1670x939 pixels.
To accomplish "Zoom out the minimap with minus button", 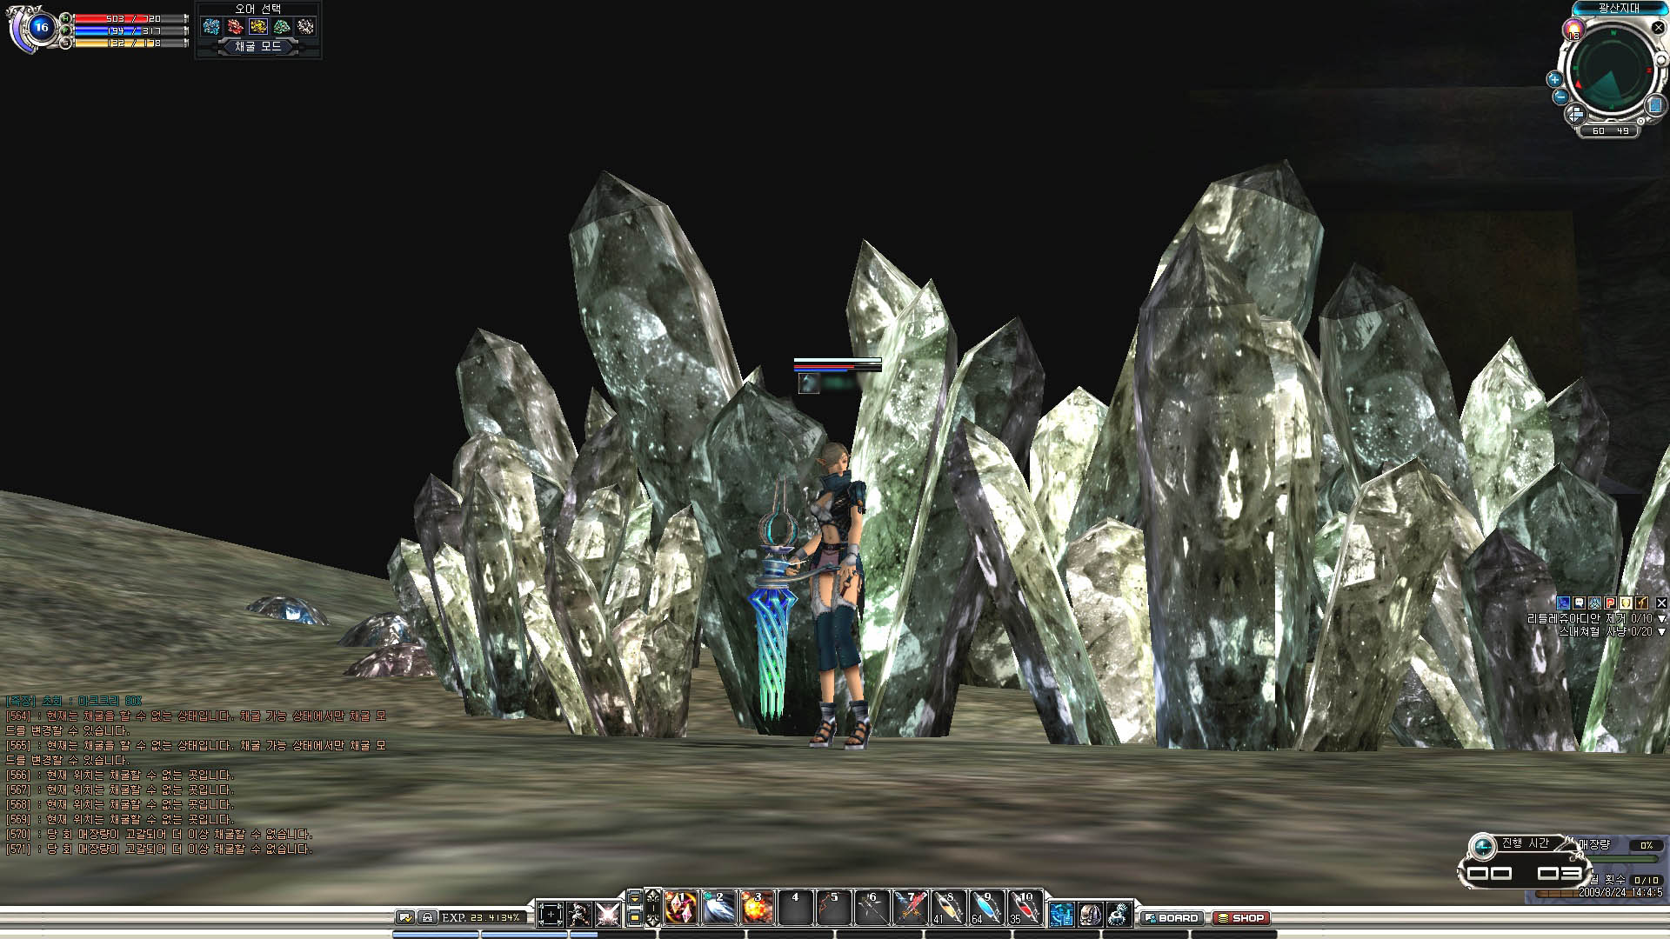I will pos(1560,97).
